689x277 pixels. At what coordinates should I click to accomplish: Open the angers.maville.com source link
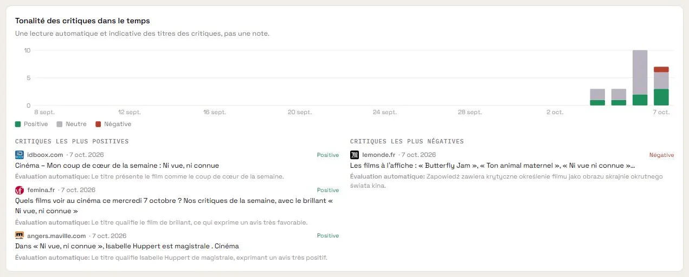click(56, 236)
